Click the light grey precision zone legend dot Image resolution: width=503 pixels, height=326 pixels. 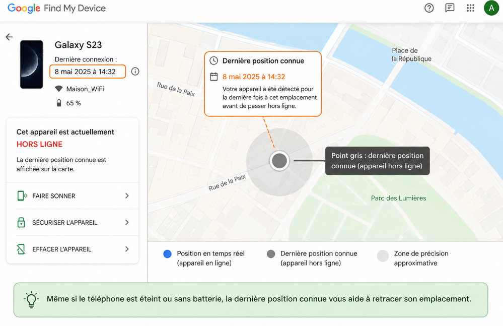[383, 256]
